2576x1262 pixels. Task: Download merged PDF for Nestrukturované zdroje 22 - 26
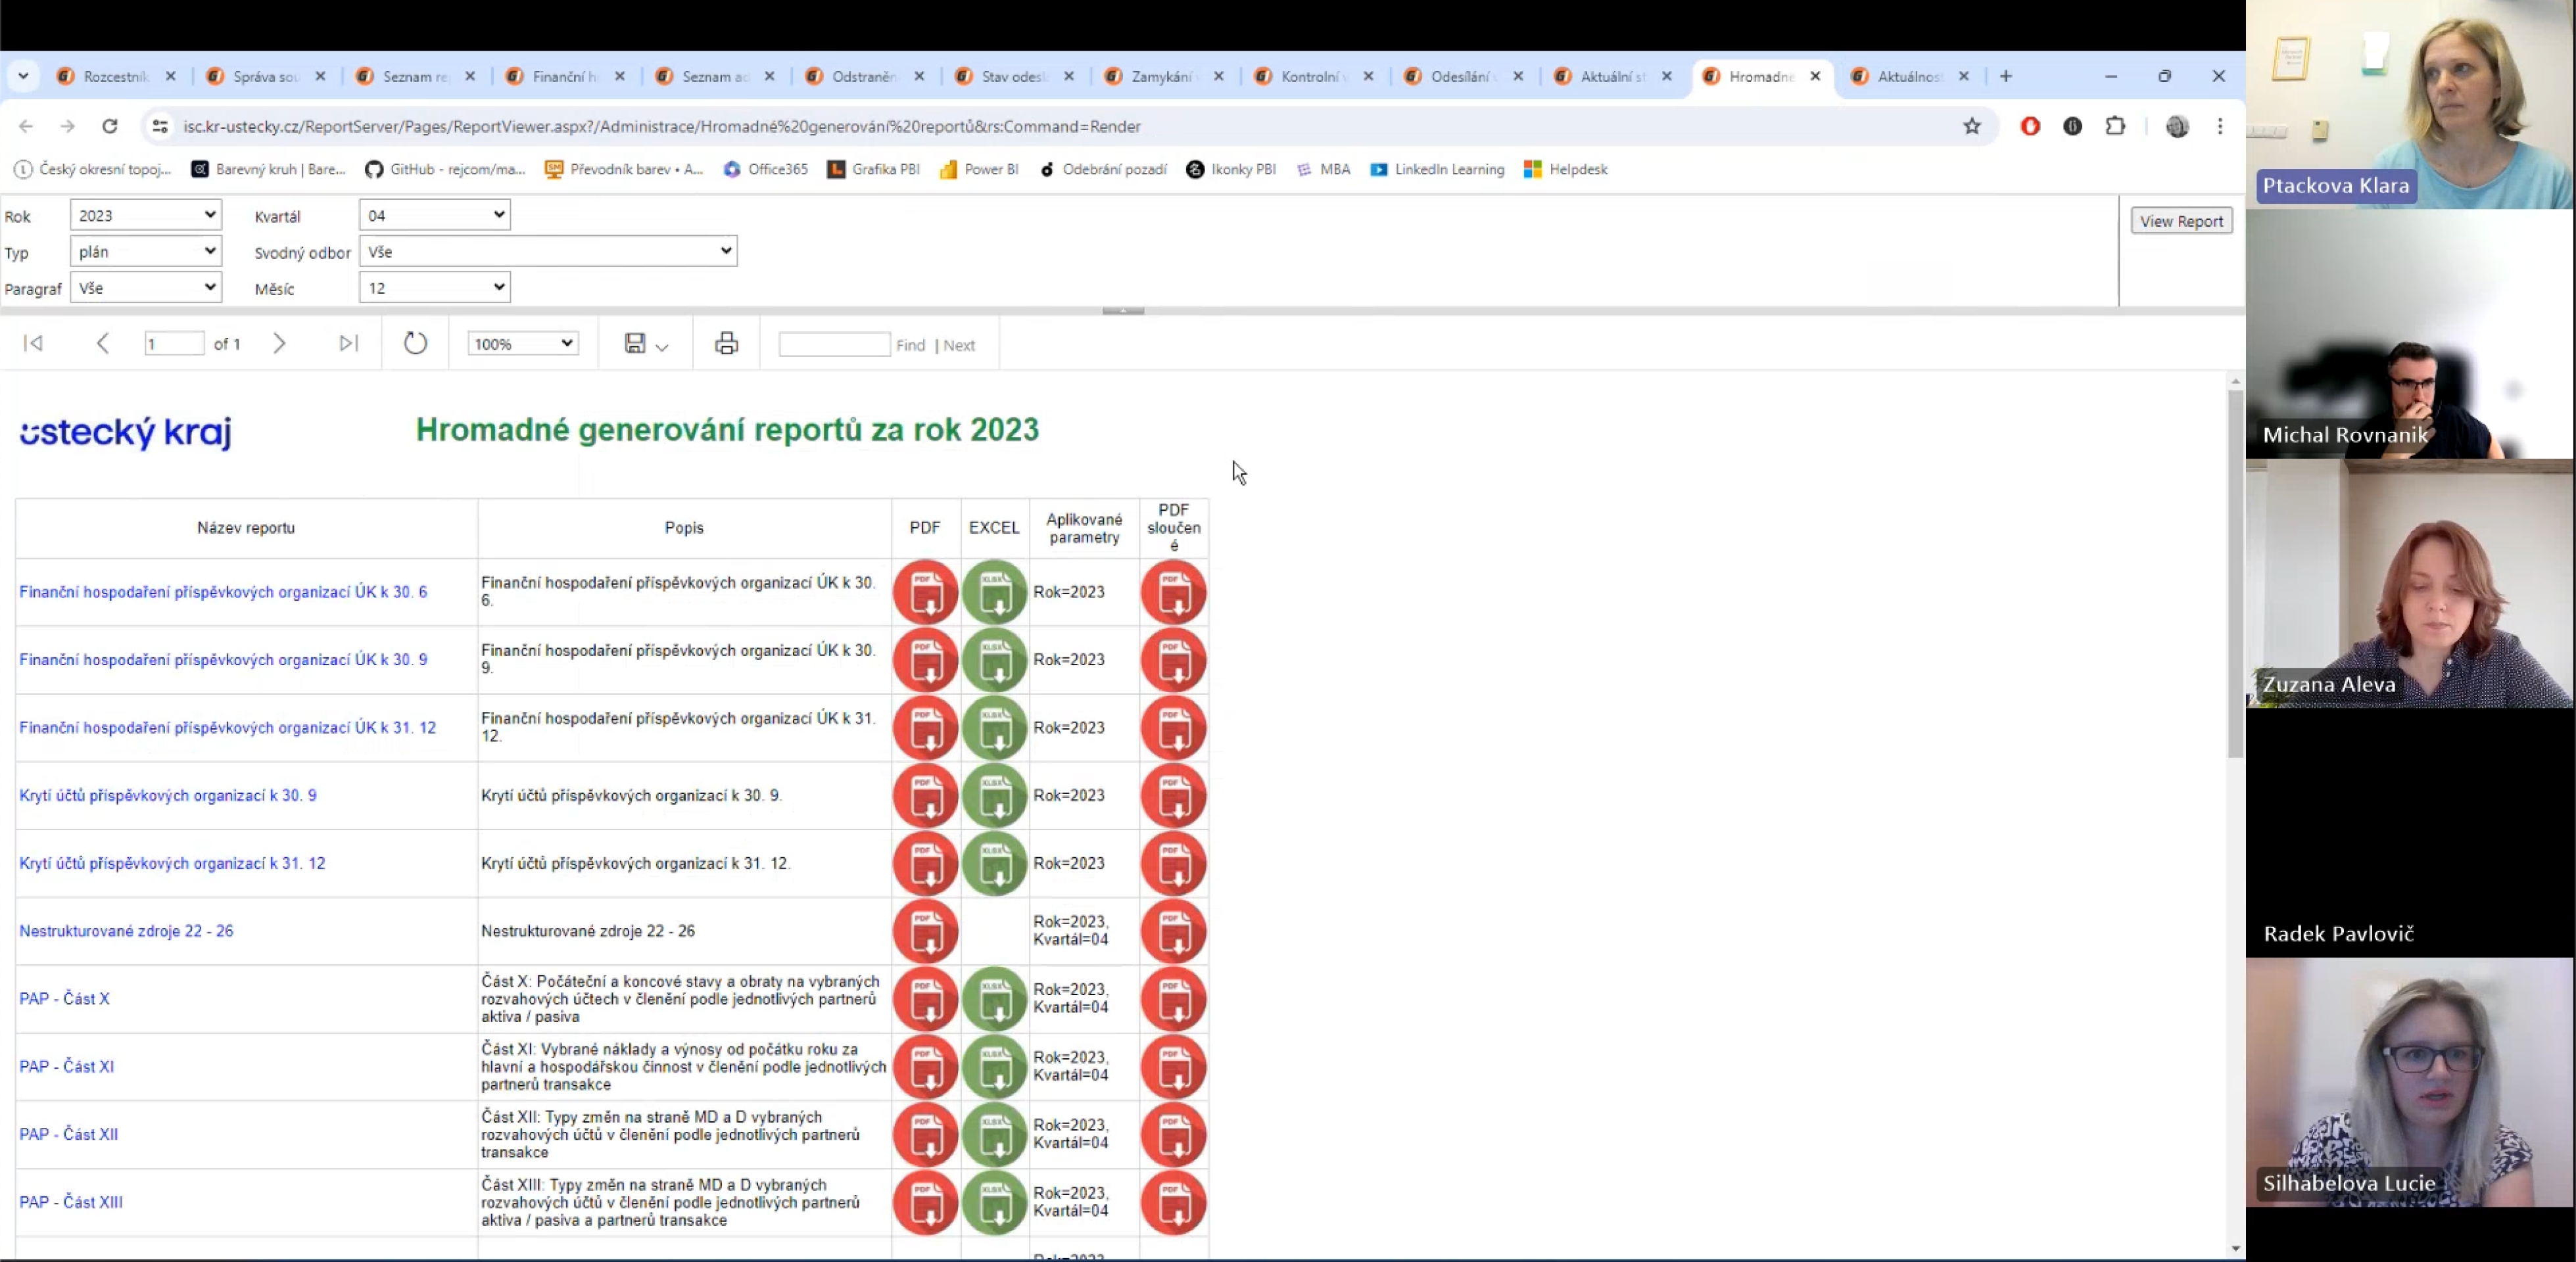(1174, 931)
